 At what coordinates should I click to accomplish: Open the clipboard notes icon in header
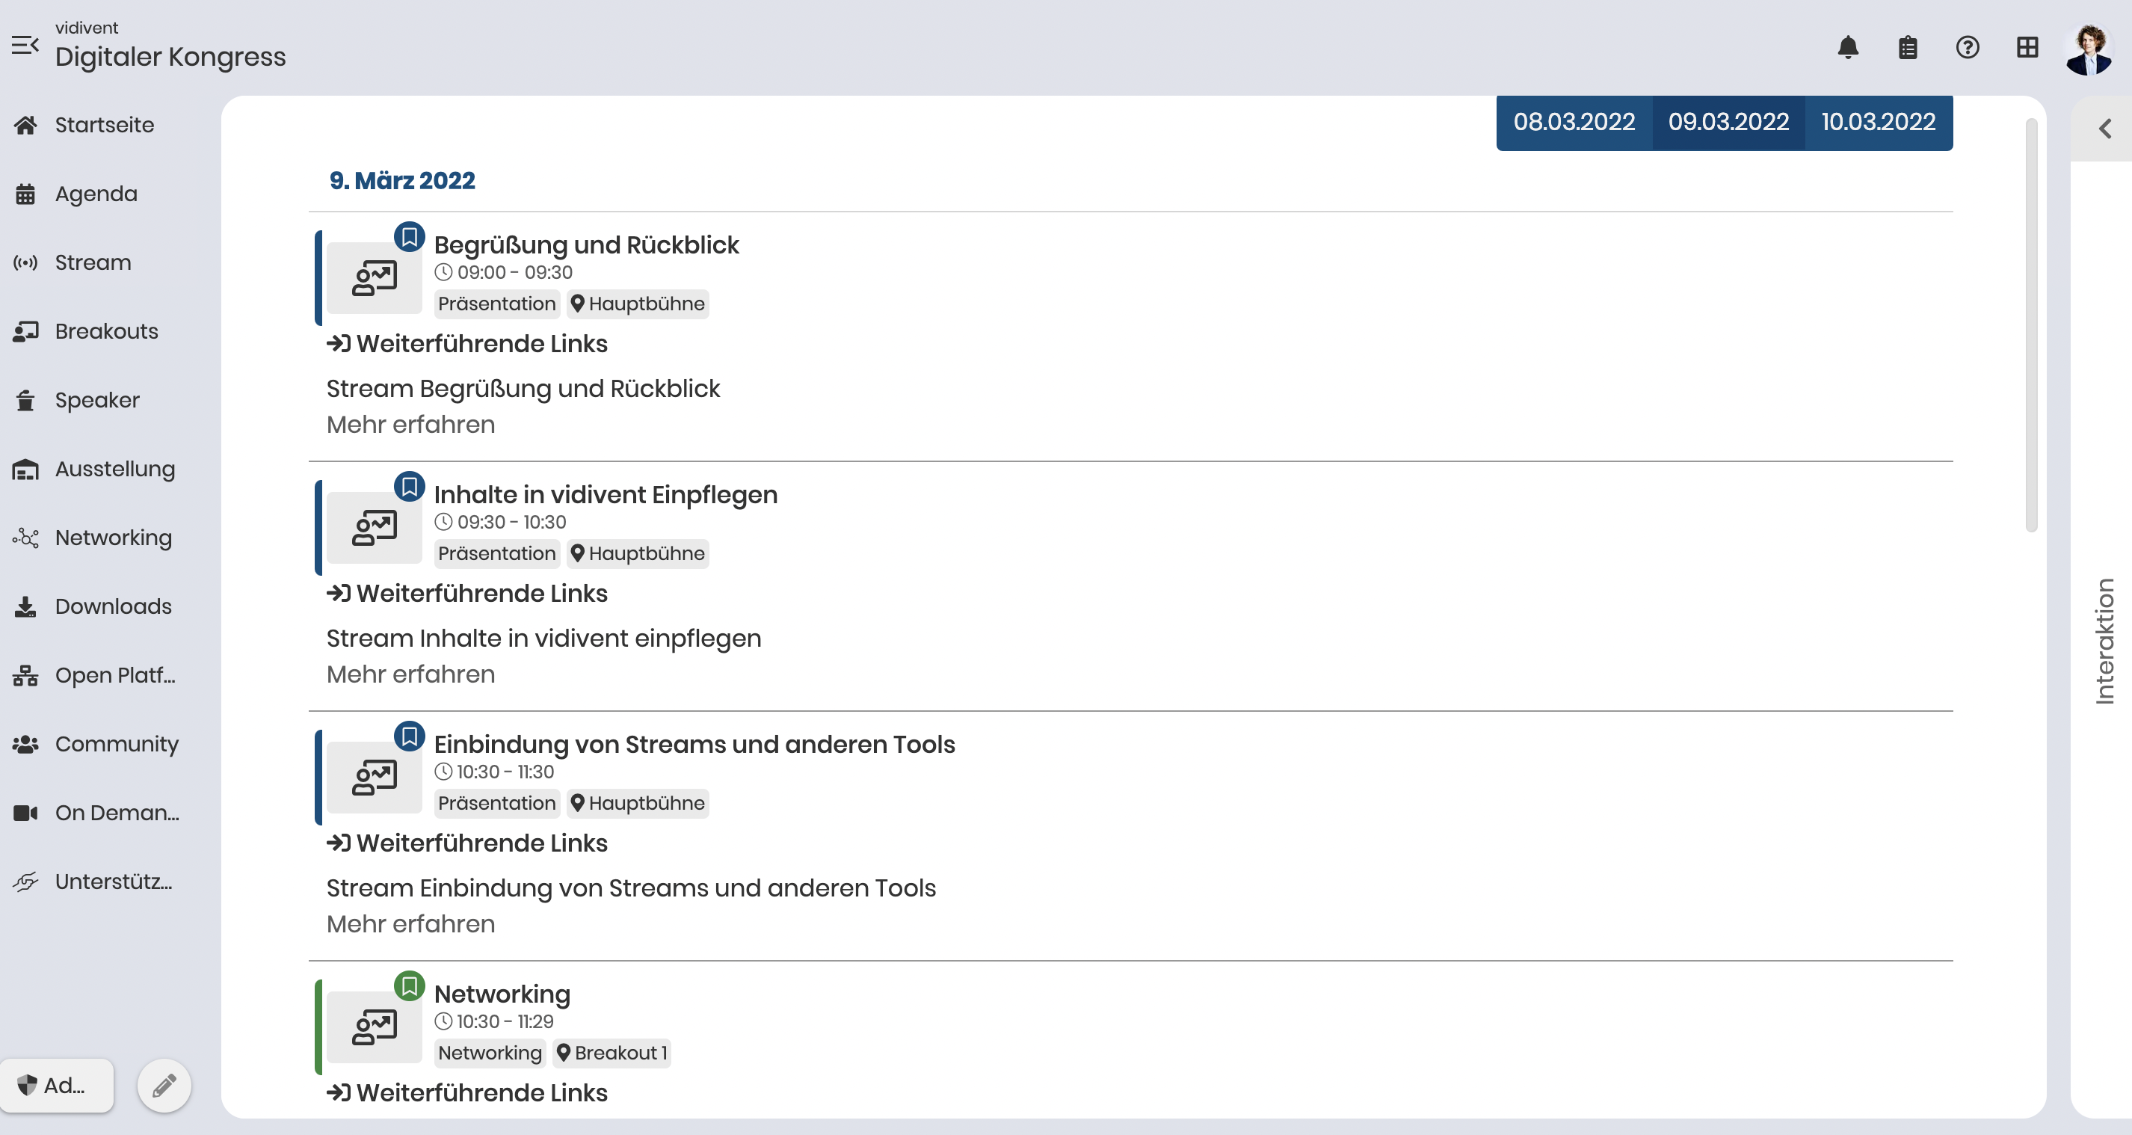pos(1907,48)
